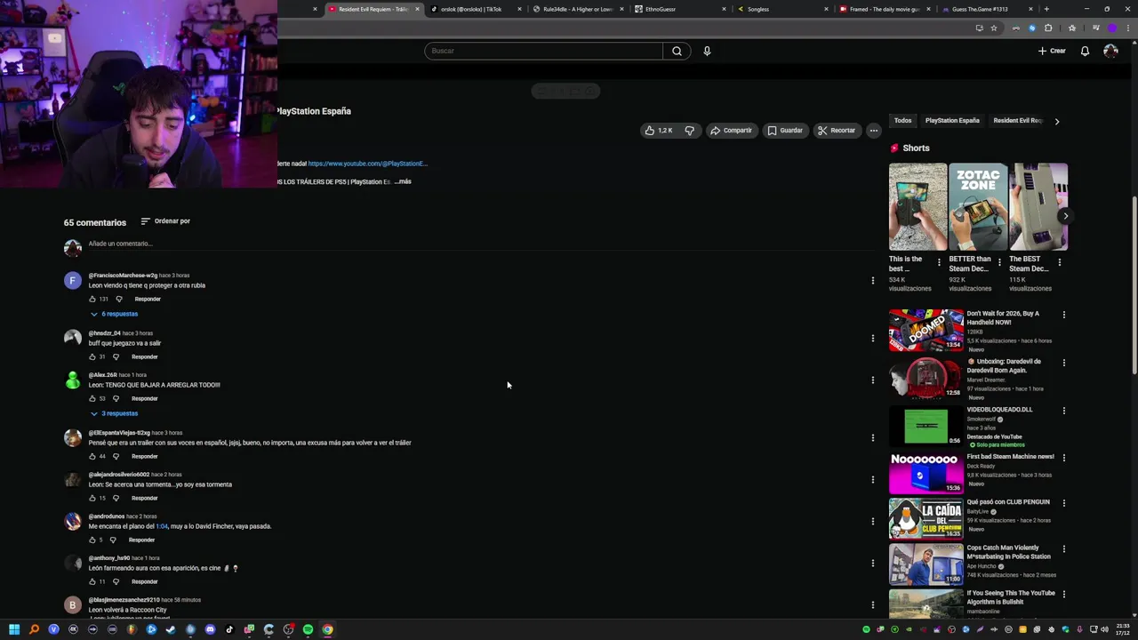Expand the description with '...más'

[403, 181]
